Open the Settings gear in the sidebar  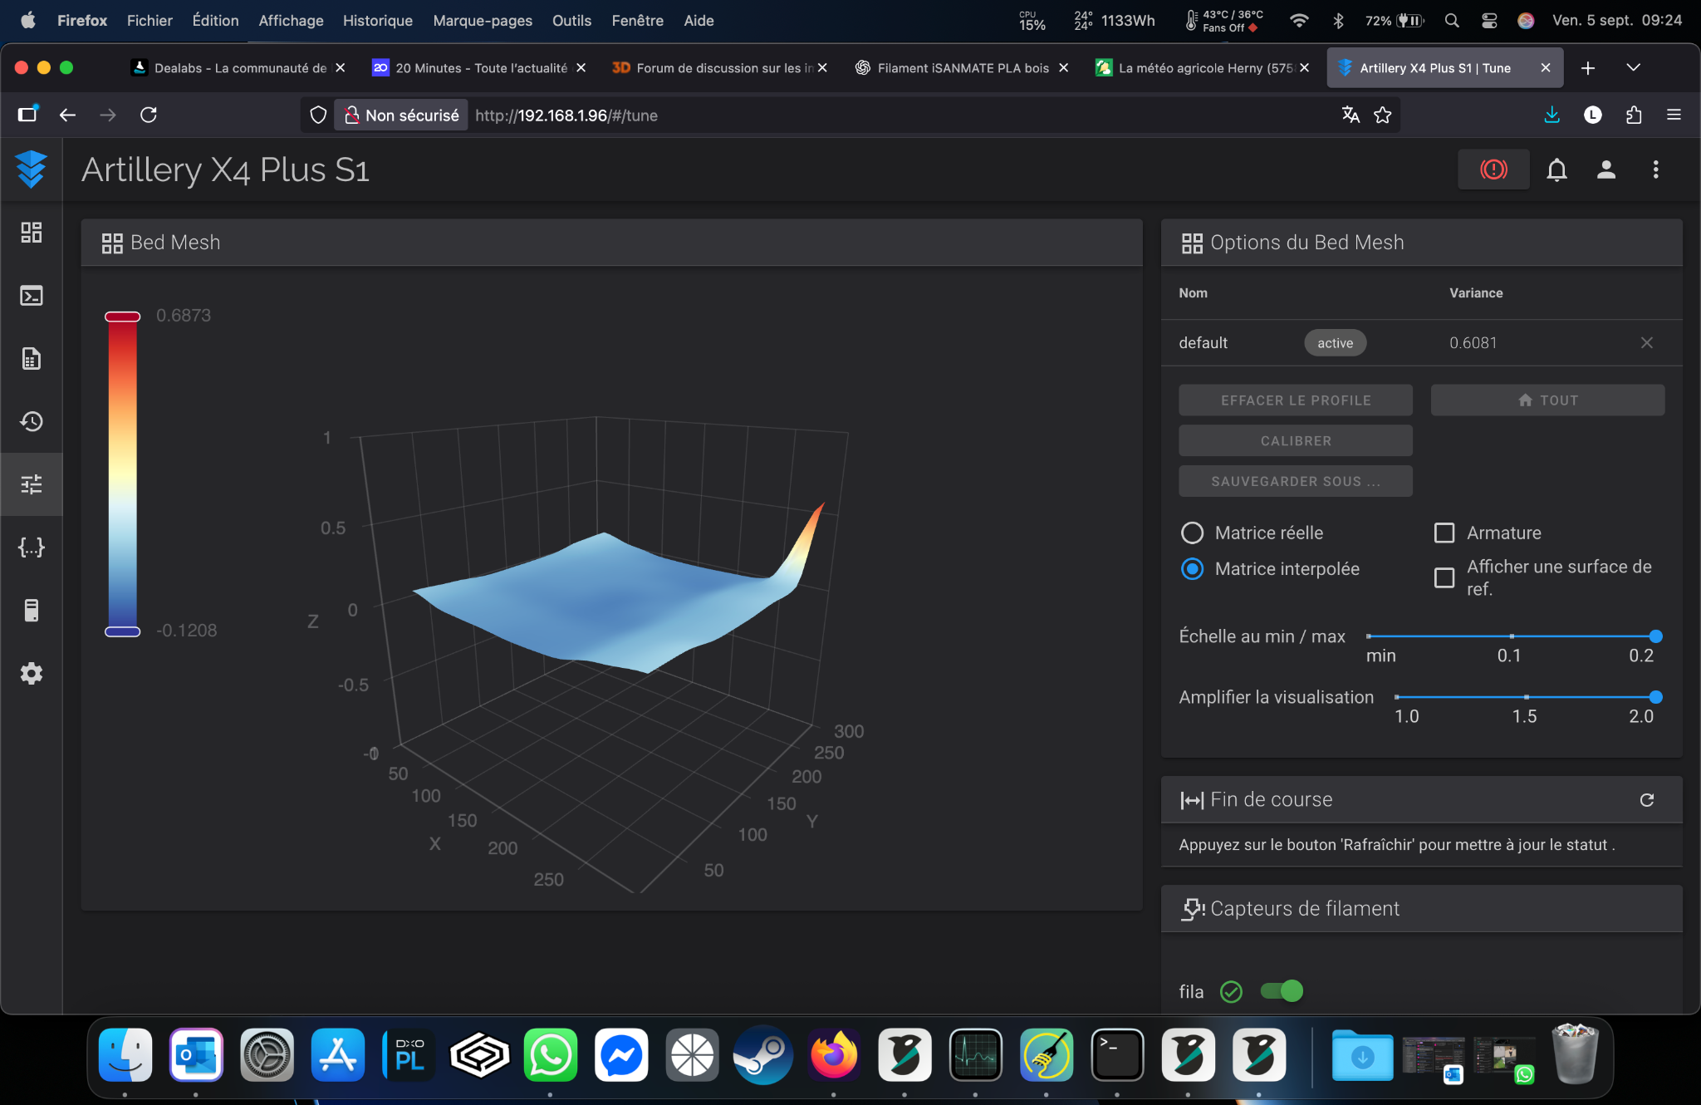click(x=32, y=673)
